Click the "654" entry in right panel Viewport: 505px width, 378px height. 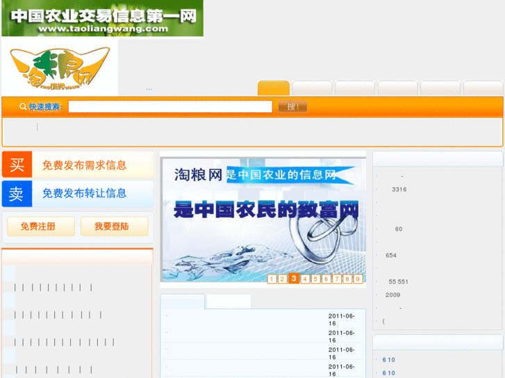(x=391, y=255)
